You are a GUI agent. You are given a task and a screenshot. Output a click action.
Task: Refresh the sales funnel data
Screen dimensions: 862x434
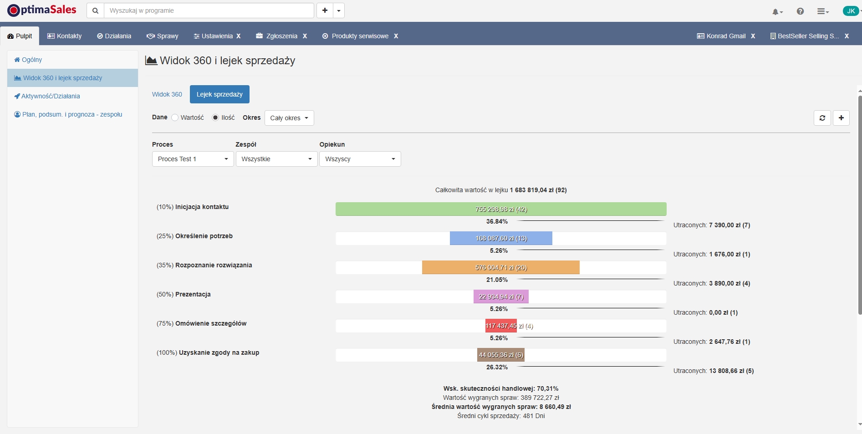click(x=822, y=118)
